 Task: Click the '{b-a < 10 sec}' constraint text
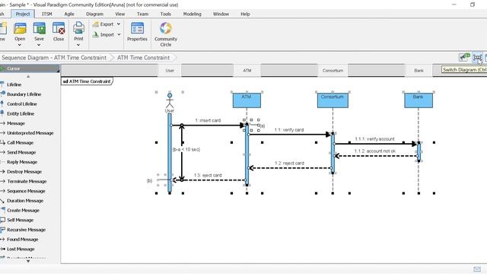pos(186,149)
